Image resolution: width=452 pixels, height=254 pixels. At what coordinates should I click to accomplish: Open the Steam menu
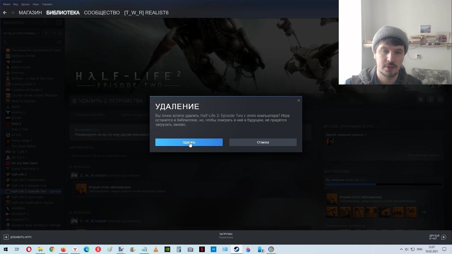click(x=7, y=4)
